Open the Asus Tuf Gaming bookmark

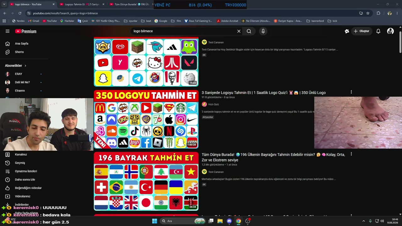point(198,21)
